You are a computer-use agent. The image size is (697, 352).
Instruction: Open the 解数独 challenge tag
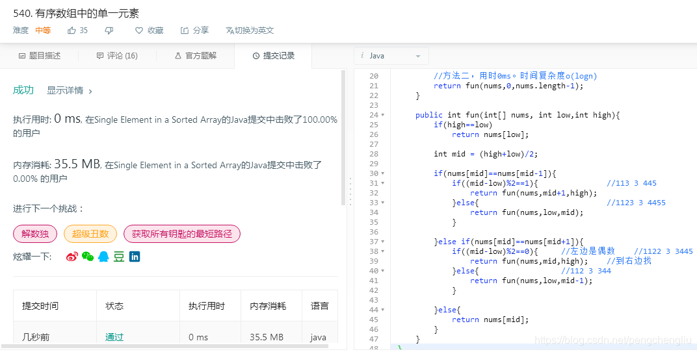tap(35, 234)
